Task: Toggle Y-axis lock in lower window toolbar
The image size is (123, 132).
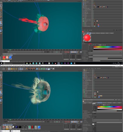Action: pyautogui.click(x=22, y=69)
